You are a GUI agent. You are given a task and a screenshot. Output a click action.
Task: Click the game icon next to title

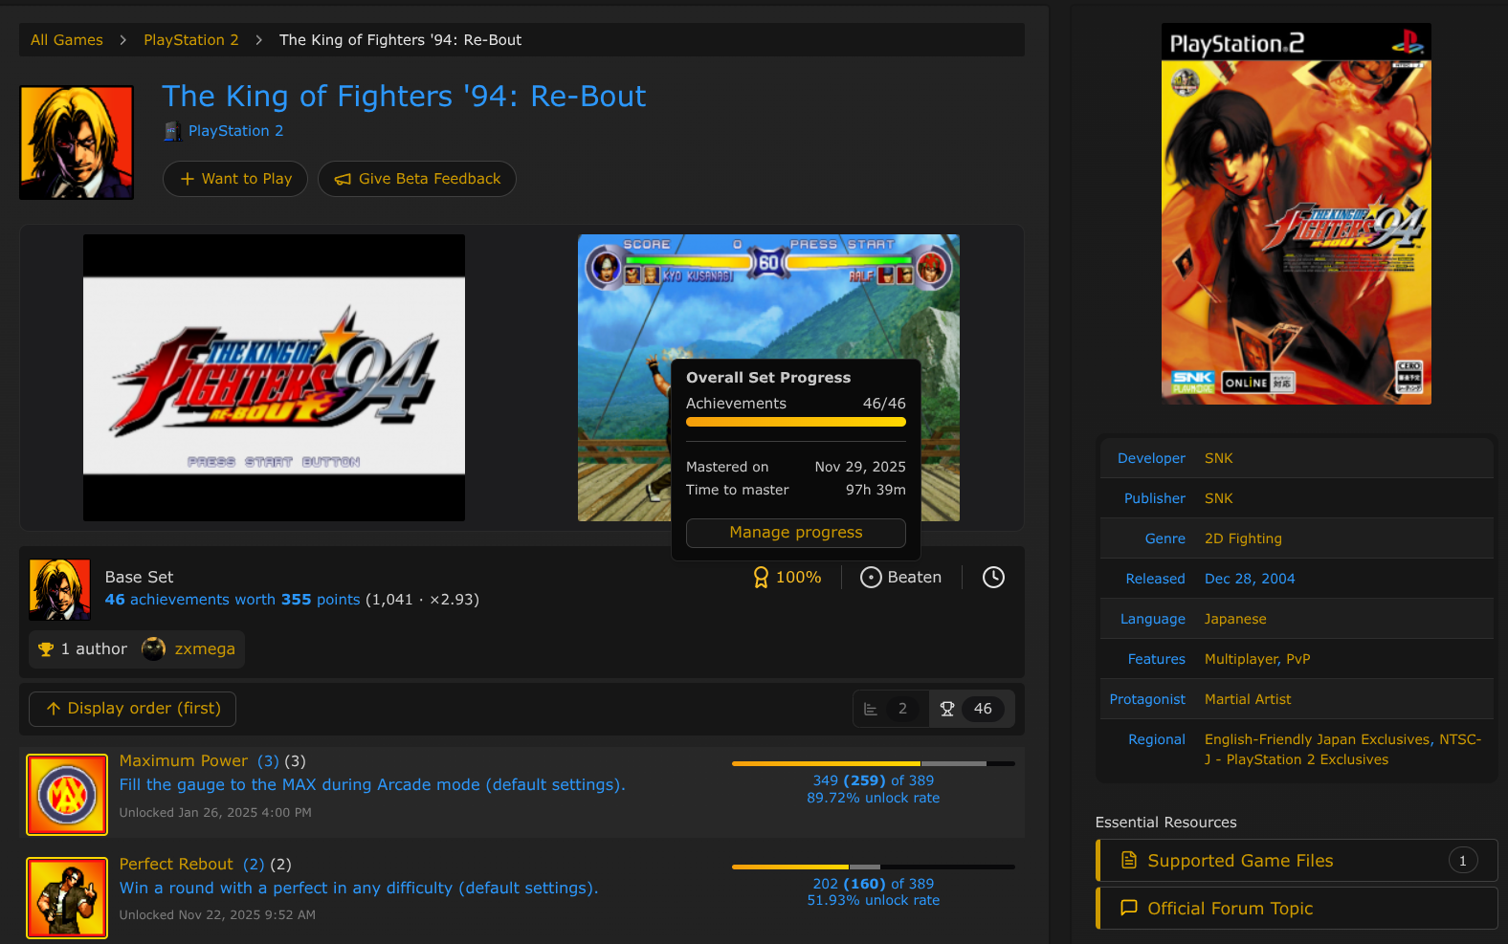[x=77, y=143]
